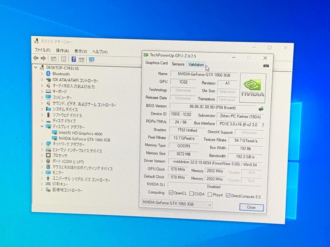Click the Shaders value 1152 Unified
Viewport: 330px width, 247px height.
pos(187,130)
